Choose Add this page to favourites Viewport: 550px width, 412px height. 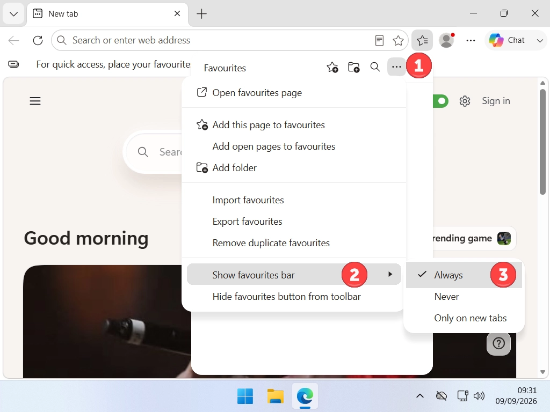(294, 124)
